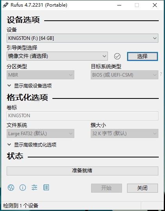Open the KINGSTON (F:) device dropdown
This screenshot has height=211, width=165.
(82, 38)
